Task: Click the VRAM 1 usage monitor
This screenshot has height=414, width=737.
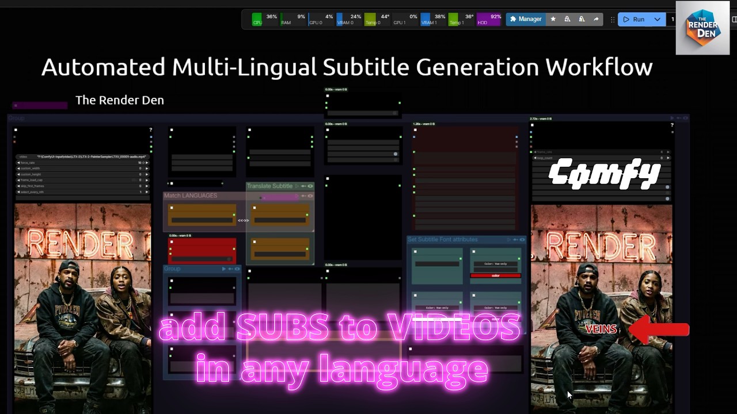Action: [x=434, y=20]
